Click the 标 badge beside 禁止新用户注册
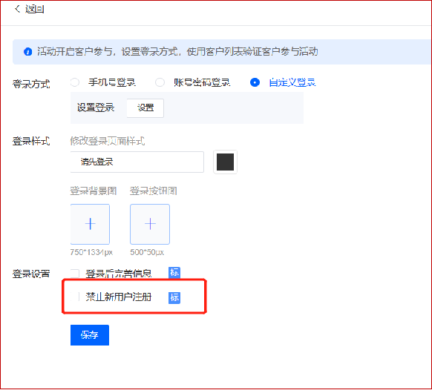Image resolution: width=432 pixels, height=390 pixels. 174,298
